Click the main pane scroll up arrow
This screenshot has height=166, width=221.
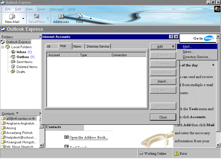218,37
